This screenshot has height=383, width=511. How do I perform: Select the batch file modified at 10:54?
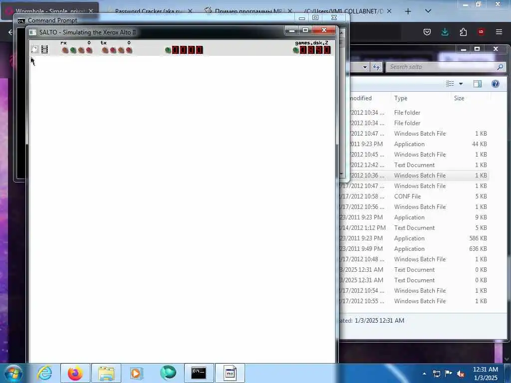tap(414, 291)
